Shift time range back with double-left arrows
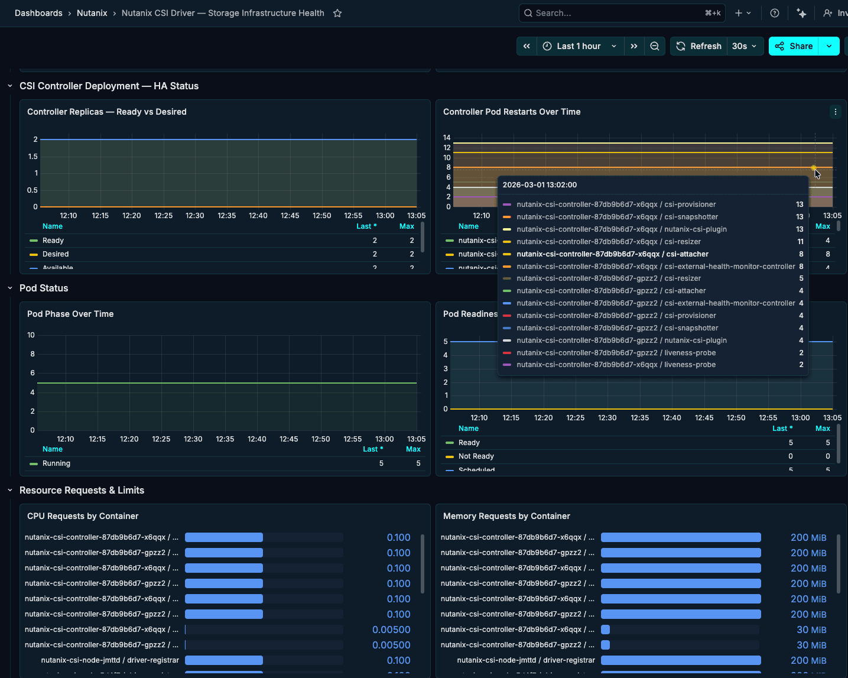The width and height of the screenshot is (848, 678). (x=527, y=46)
